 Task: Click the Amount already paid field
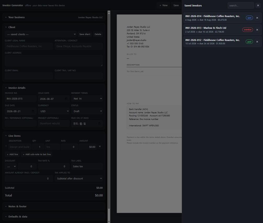tap(29, 178)
